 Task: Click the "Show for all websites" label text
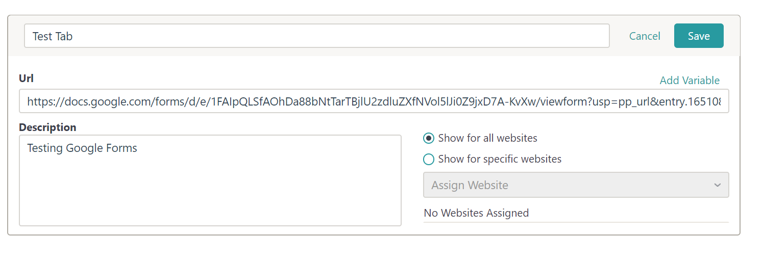pos(487,138)
